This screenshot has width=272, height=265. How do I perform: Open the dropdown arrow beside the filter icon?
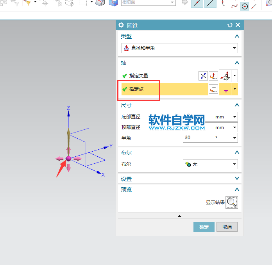[36, 2]
